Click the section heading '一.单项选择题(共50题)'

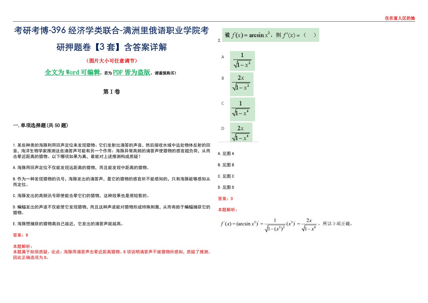point(40,125)
